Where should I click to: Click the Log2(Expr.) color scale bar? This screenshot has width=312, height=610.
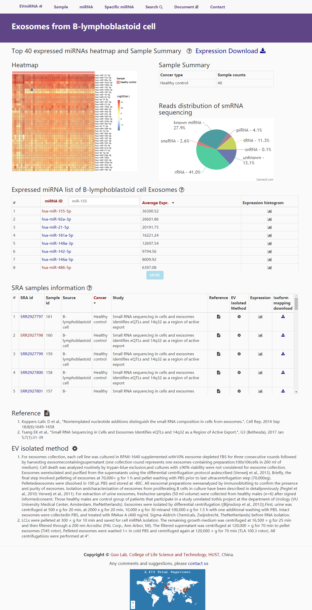point(119,115)
